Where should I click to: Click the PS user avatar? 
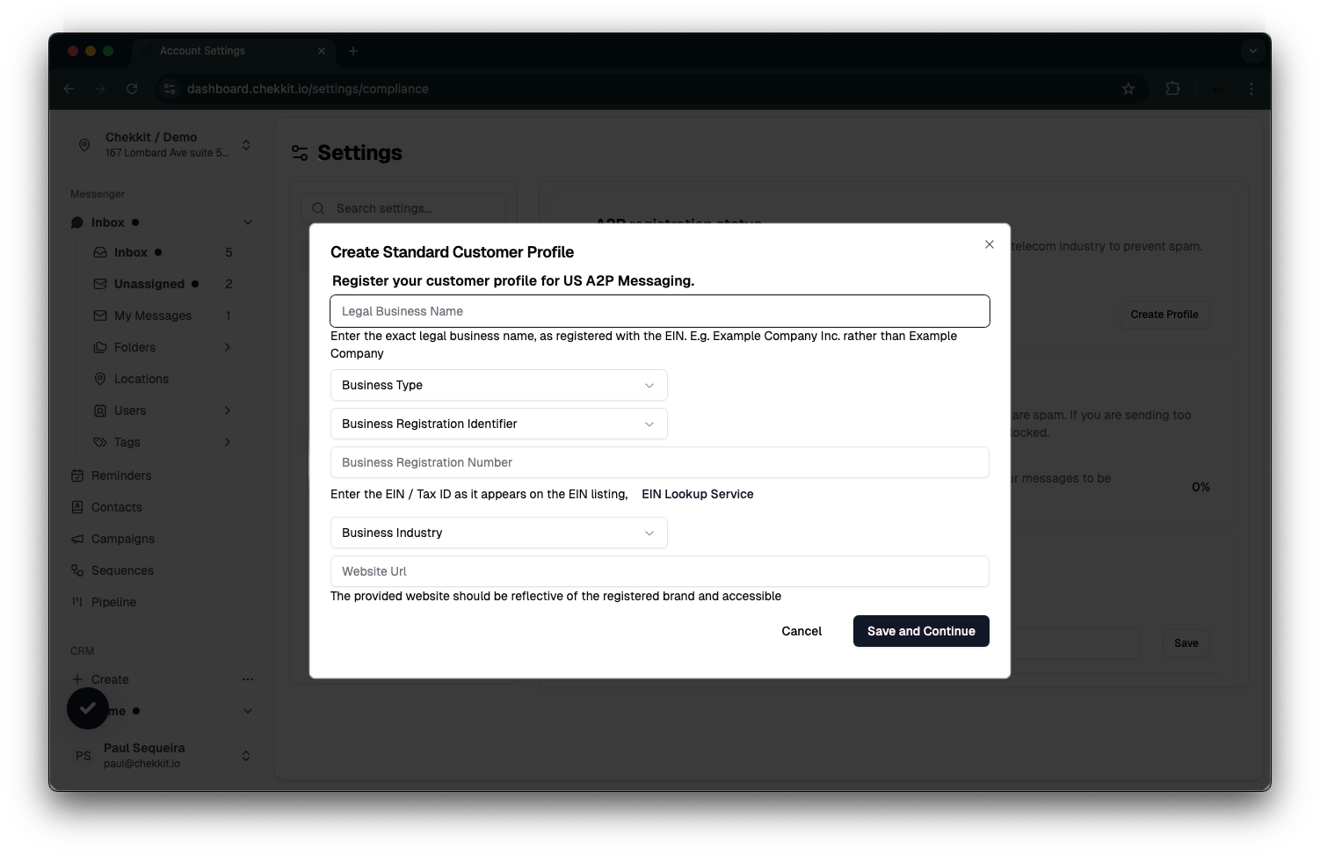click(83, 756)
